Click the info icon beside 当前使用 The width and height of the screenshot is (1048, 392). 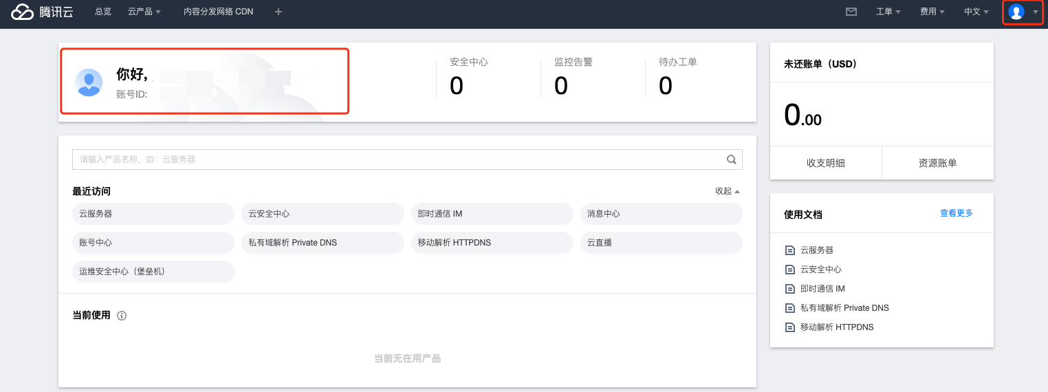pyautogui.click(x=122, y=316)
